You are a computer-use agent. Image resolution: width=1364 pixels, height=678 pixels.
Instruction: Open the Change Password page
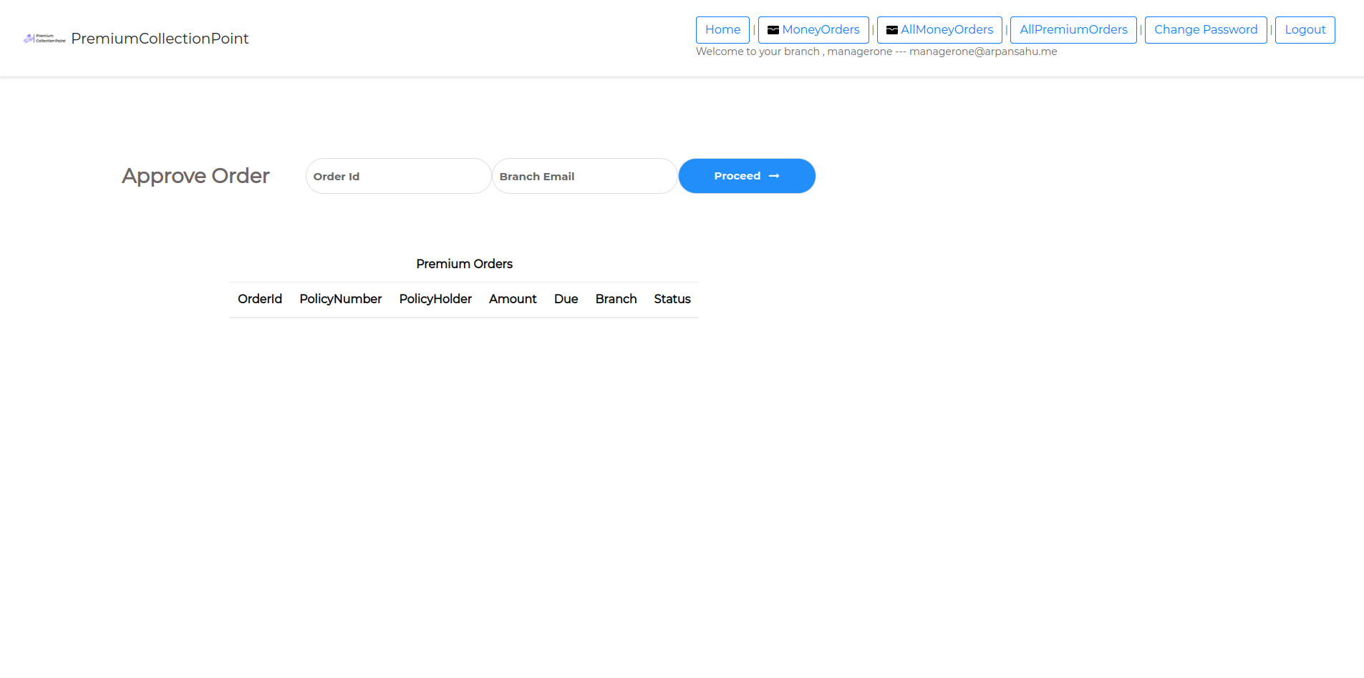tap(1206, 30)
